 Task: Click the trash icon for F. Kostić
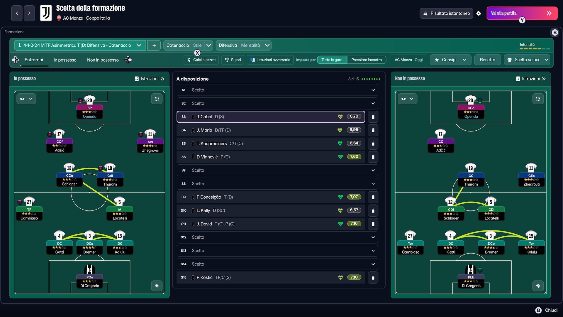pos(373,277)
